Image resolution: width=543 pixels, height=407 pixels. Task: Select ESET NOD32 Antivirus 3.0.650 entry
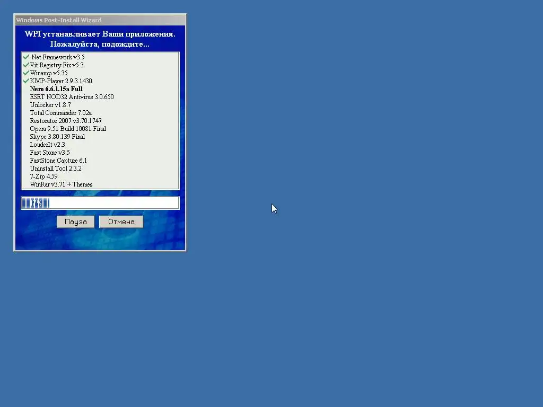pyautogui.click(x=72, y=97)
